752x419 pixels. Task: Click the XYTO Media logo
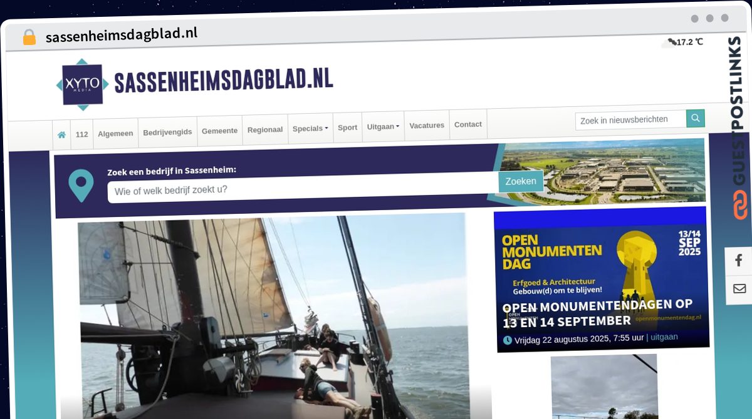[82, 84]
